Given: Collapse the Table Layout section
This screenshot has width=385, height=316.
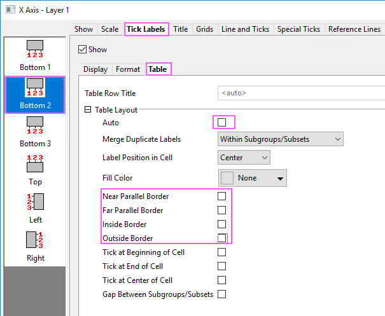Looking at the screenshot, I should (x=88, y=109).
